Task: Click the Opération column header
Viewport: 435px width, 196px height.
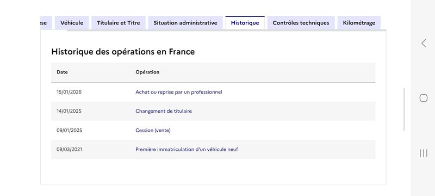Action: [x=147, y=72]
